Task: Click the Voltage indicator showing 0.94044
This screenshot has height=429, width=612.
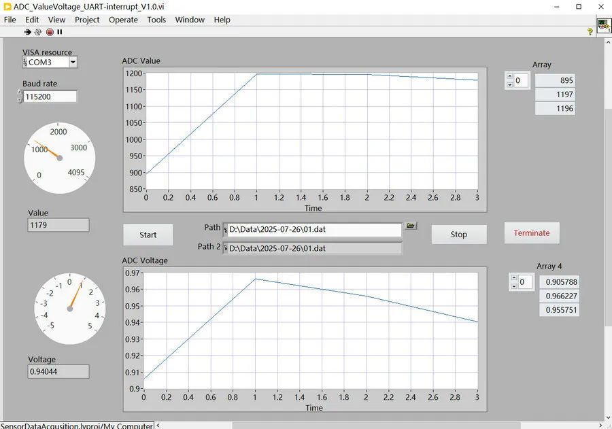Action: [58, 372]
